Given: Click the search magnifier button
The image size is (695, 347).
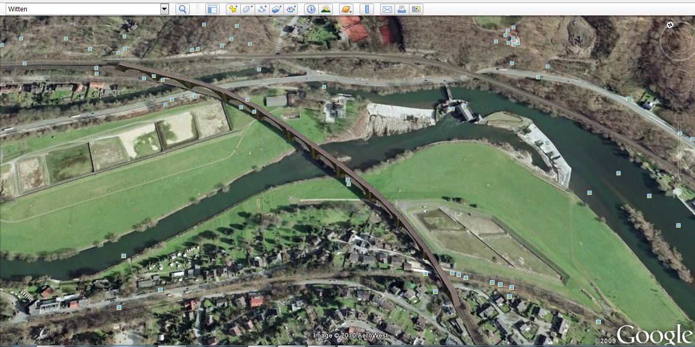Looking at the screenshot, I should (182, 9).
